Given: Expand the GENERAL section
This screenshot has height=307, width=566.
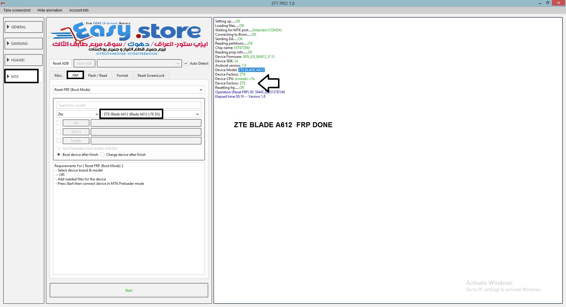Looking at the screenshot, I should tap(24, 27).
